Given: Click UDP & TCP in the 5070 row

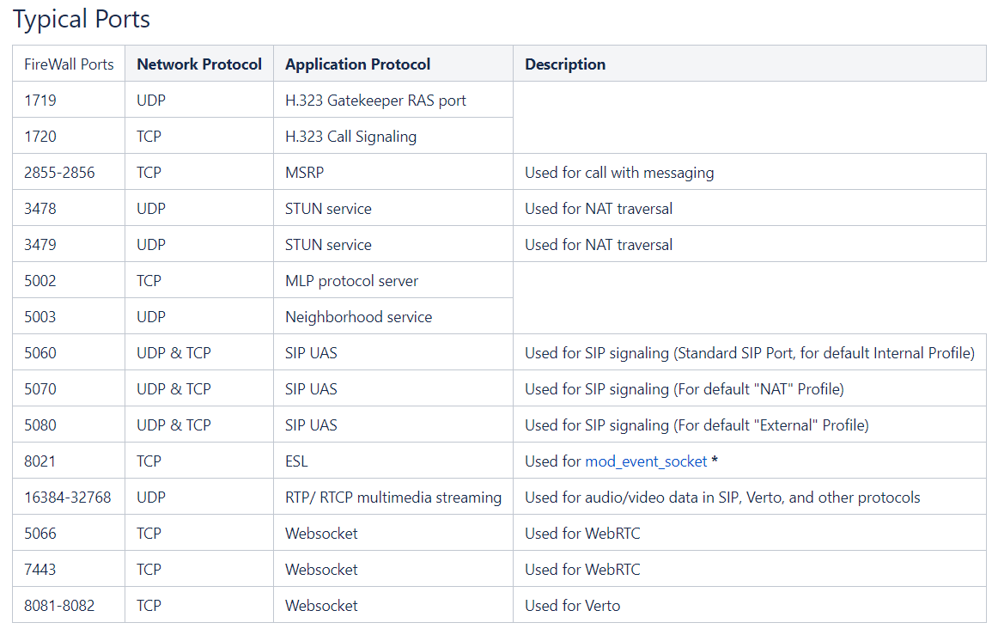Looking at the screenshot, I should coord(199,388).
